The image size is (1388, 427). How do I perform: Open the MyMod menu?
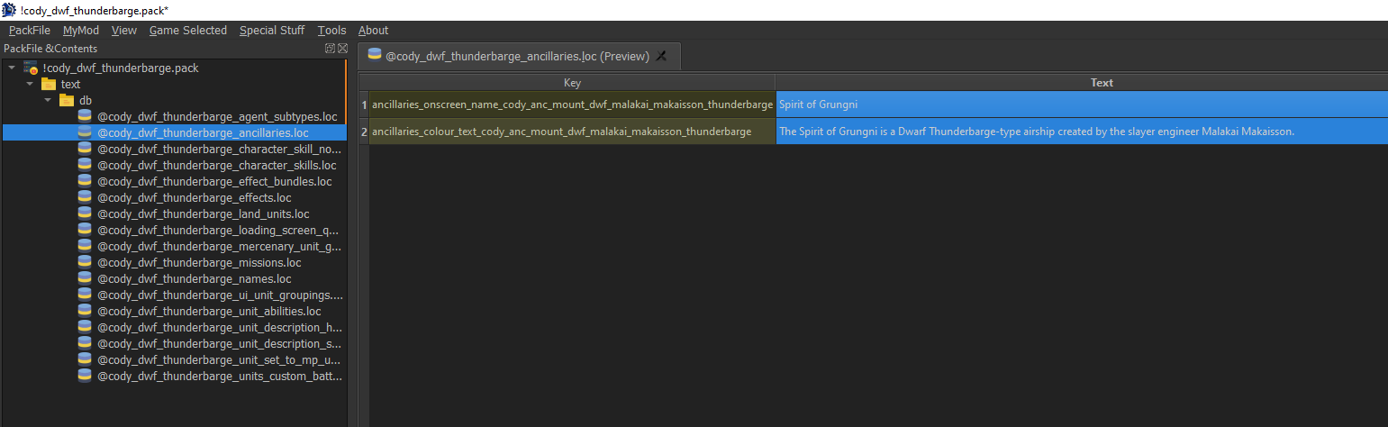pos(81,31)
